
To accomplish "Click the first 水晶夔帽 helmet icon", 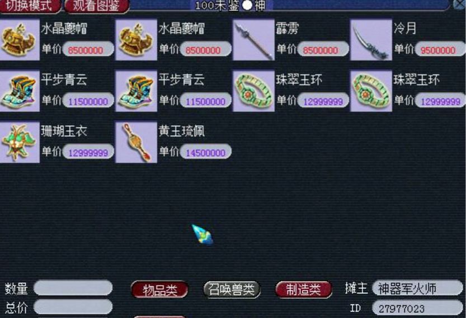I will pos(20,40).
